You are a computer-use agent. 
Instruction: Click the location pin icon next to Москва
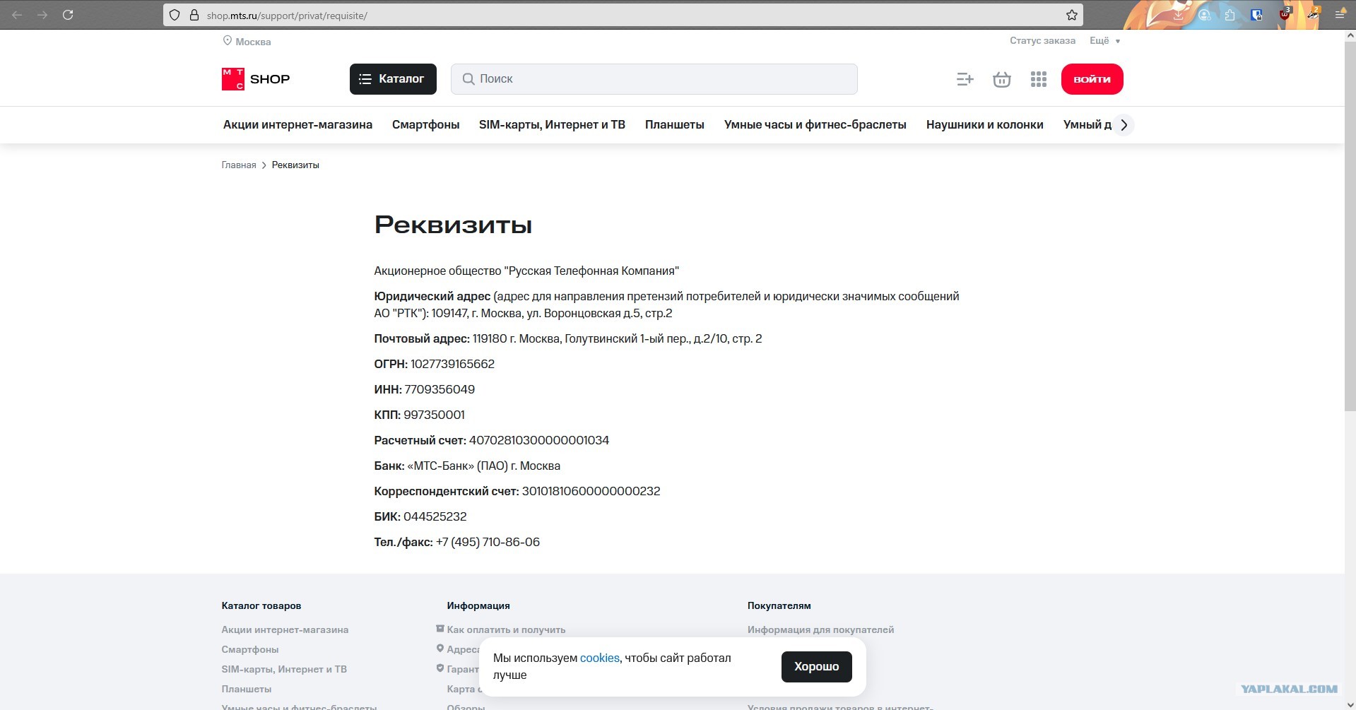228,41
